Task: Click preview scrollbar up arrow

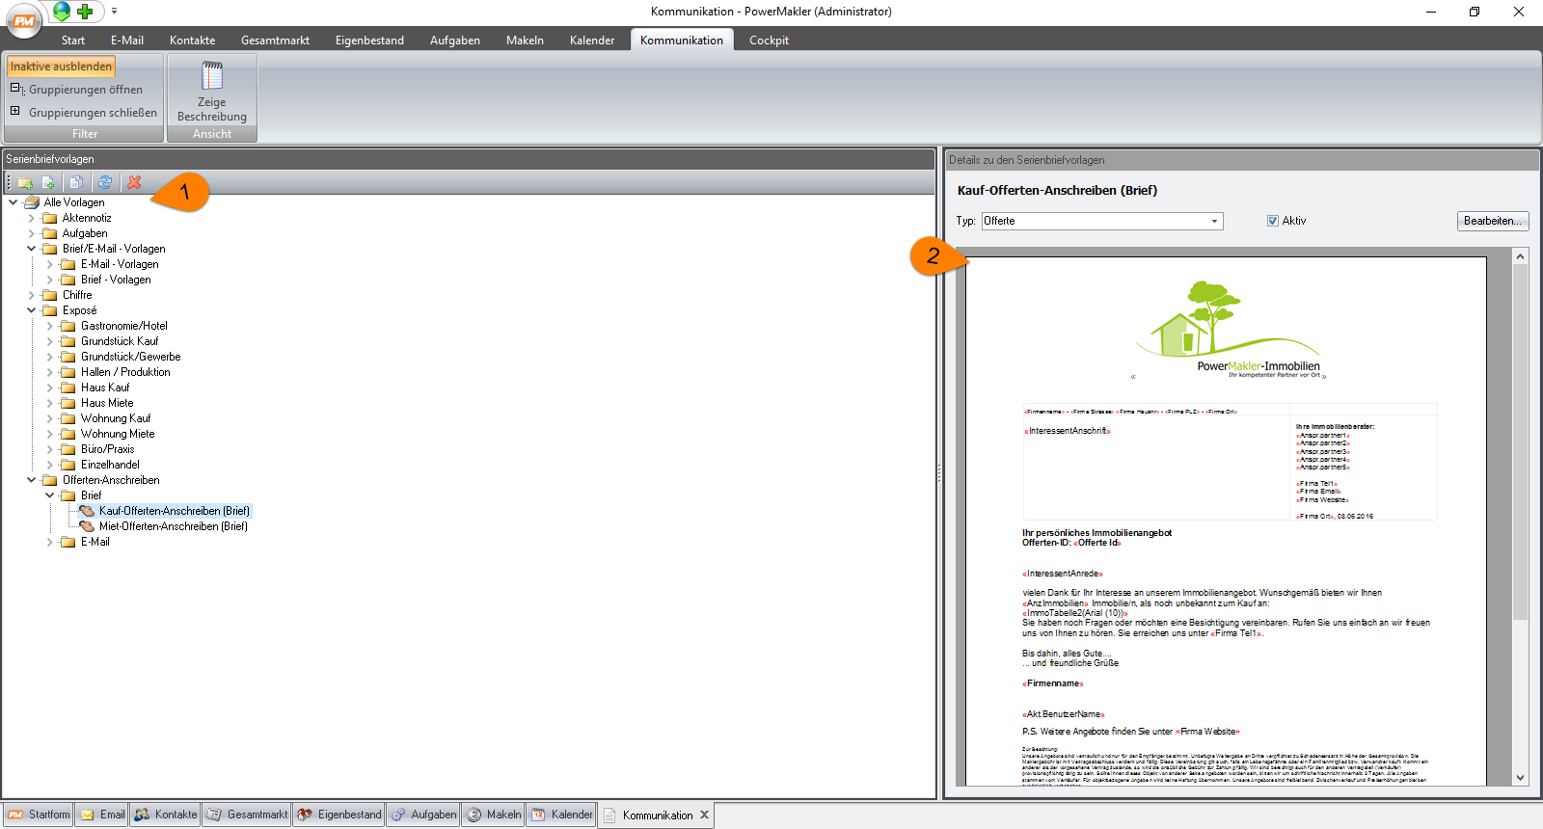Action: pyautogui.click(x=1520, y=256)
